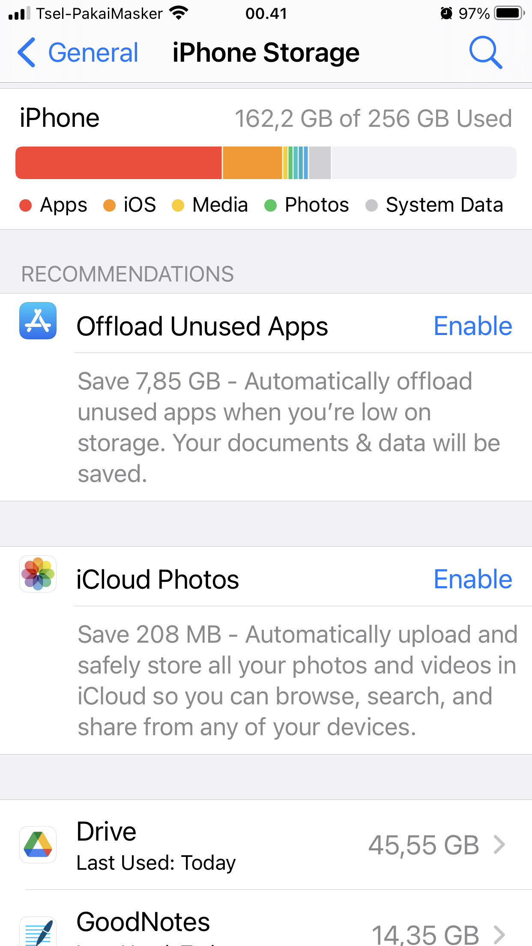Screen dimensions: 532x946
Task: Tap the 162,2 GB of 256 GB Used text
Action: point(373,118)
